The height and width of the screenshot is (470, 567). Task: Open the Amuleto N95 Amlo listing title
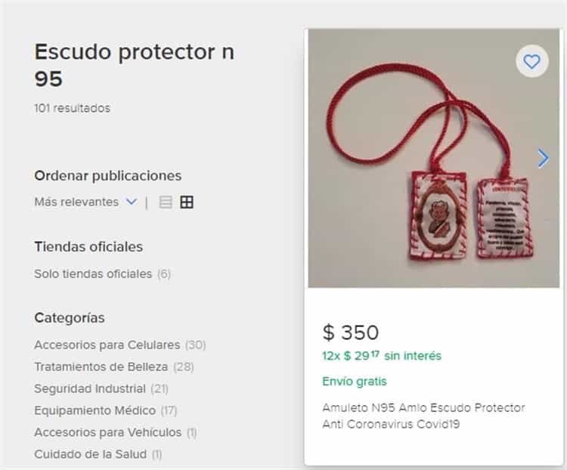pyautogui.click(x=423, y=416)
